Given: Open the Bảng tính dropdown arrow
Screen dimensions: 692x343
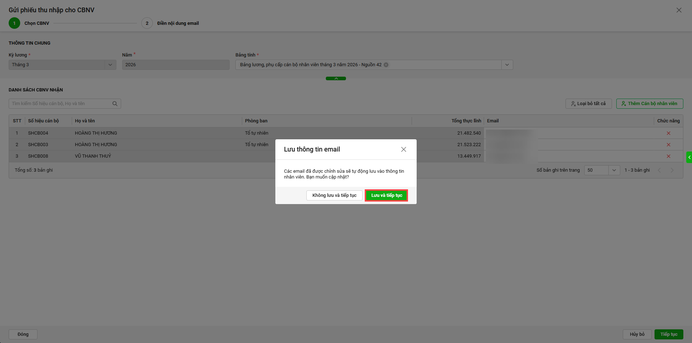Looking at the screenshot, I should pos(507,65).
